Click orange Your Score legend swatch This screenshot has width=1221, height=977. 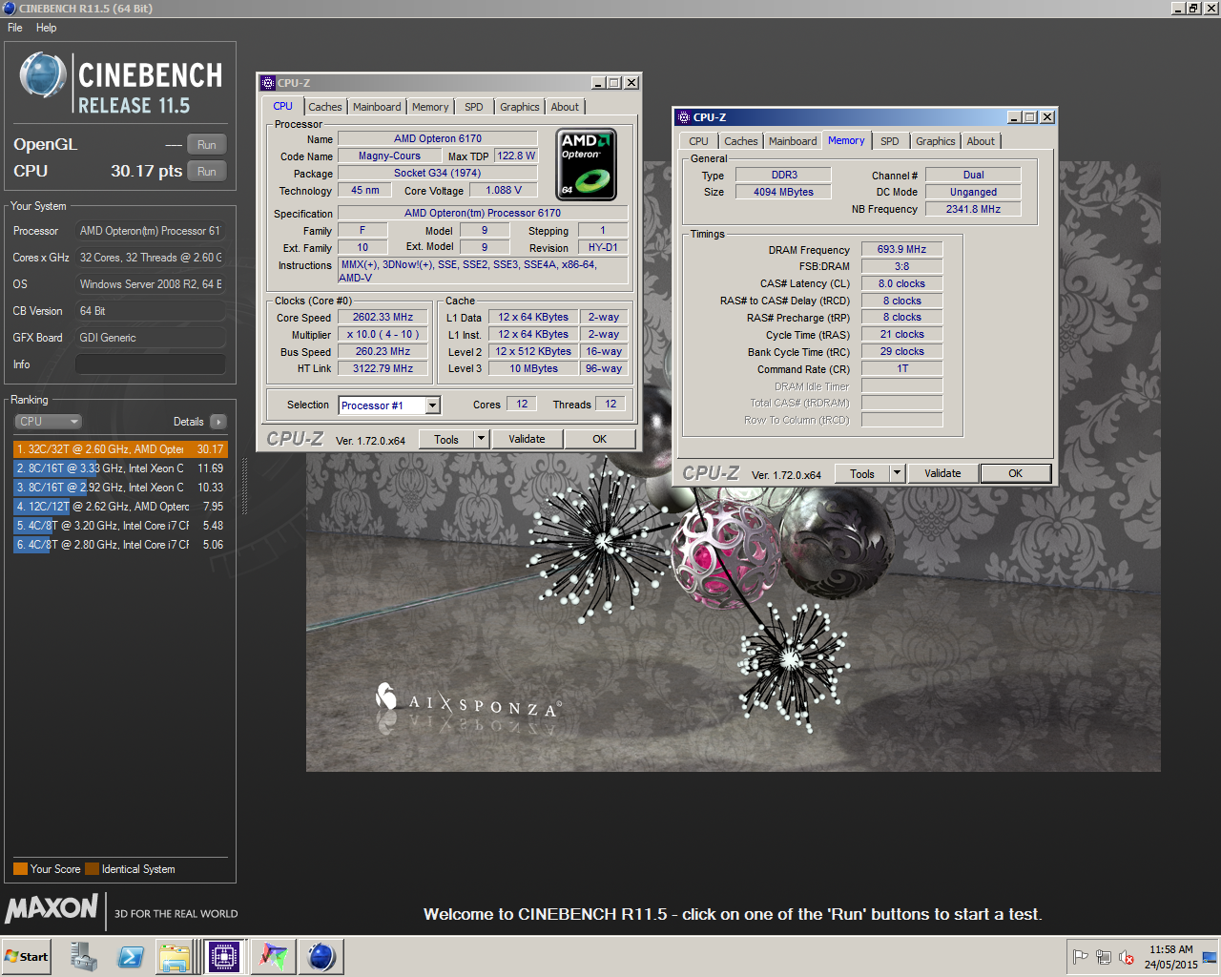[x=20, y=869]
